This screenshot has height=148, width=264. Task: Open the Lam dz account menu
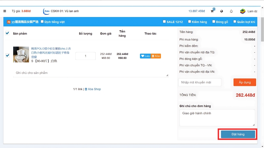click(252, 11)
